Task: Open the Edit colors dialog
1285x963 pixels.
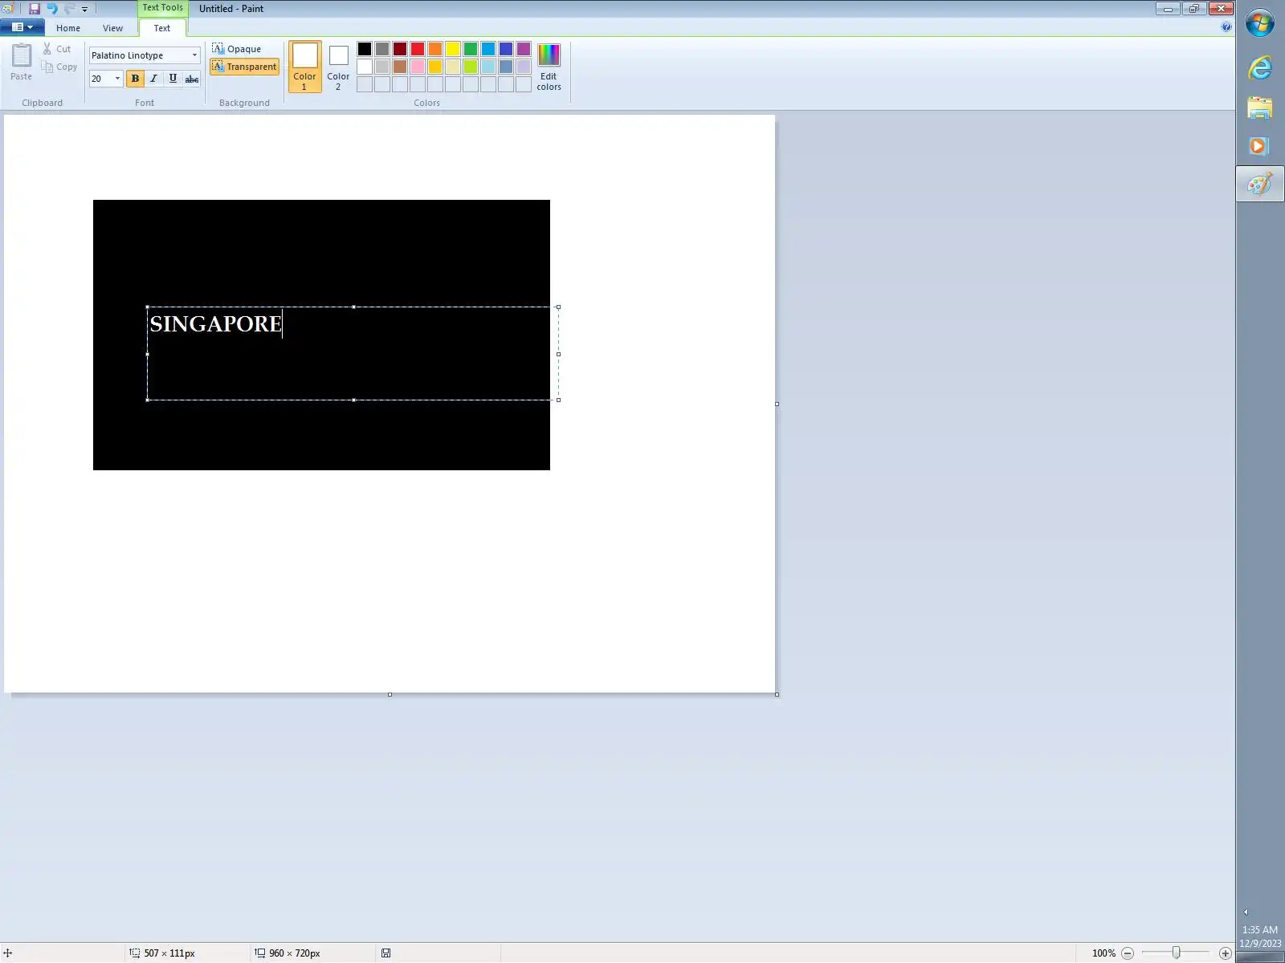Action: point(549,67)
